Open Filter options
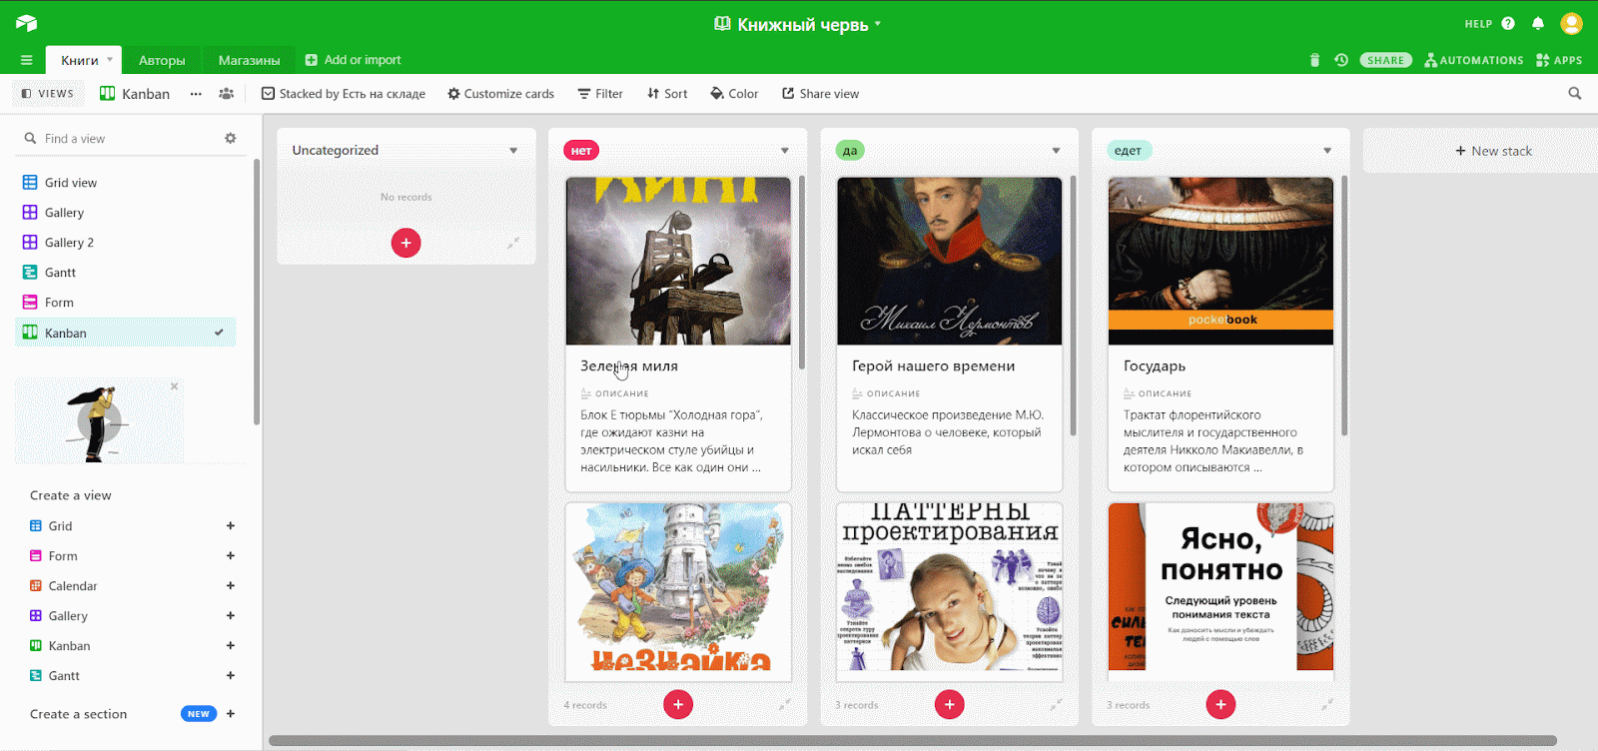 600,94
